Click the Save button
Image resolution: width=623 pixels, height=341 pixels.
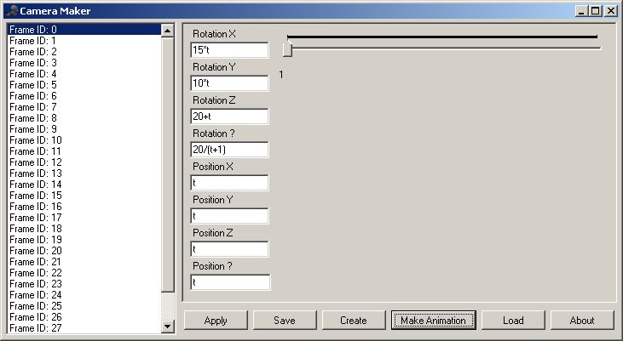pyautogui.click(x=285, y=321)
